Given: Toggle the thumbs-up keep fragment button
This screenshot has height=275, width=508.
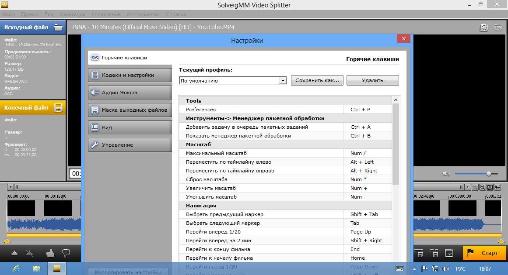Looking at the screenshot, I should click(x=50, y=252).
